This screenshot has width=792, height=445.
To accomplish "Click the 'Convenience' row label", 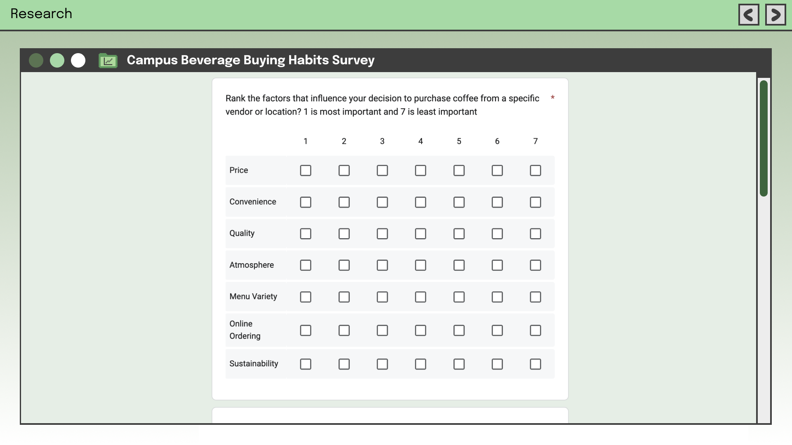I will 253,202.
